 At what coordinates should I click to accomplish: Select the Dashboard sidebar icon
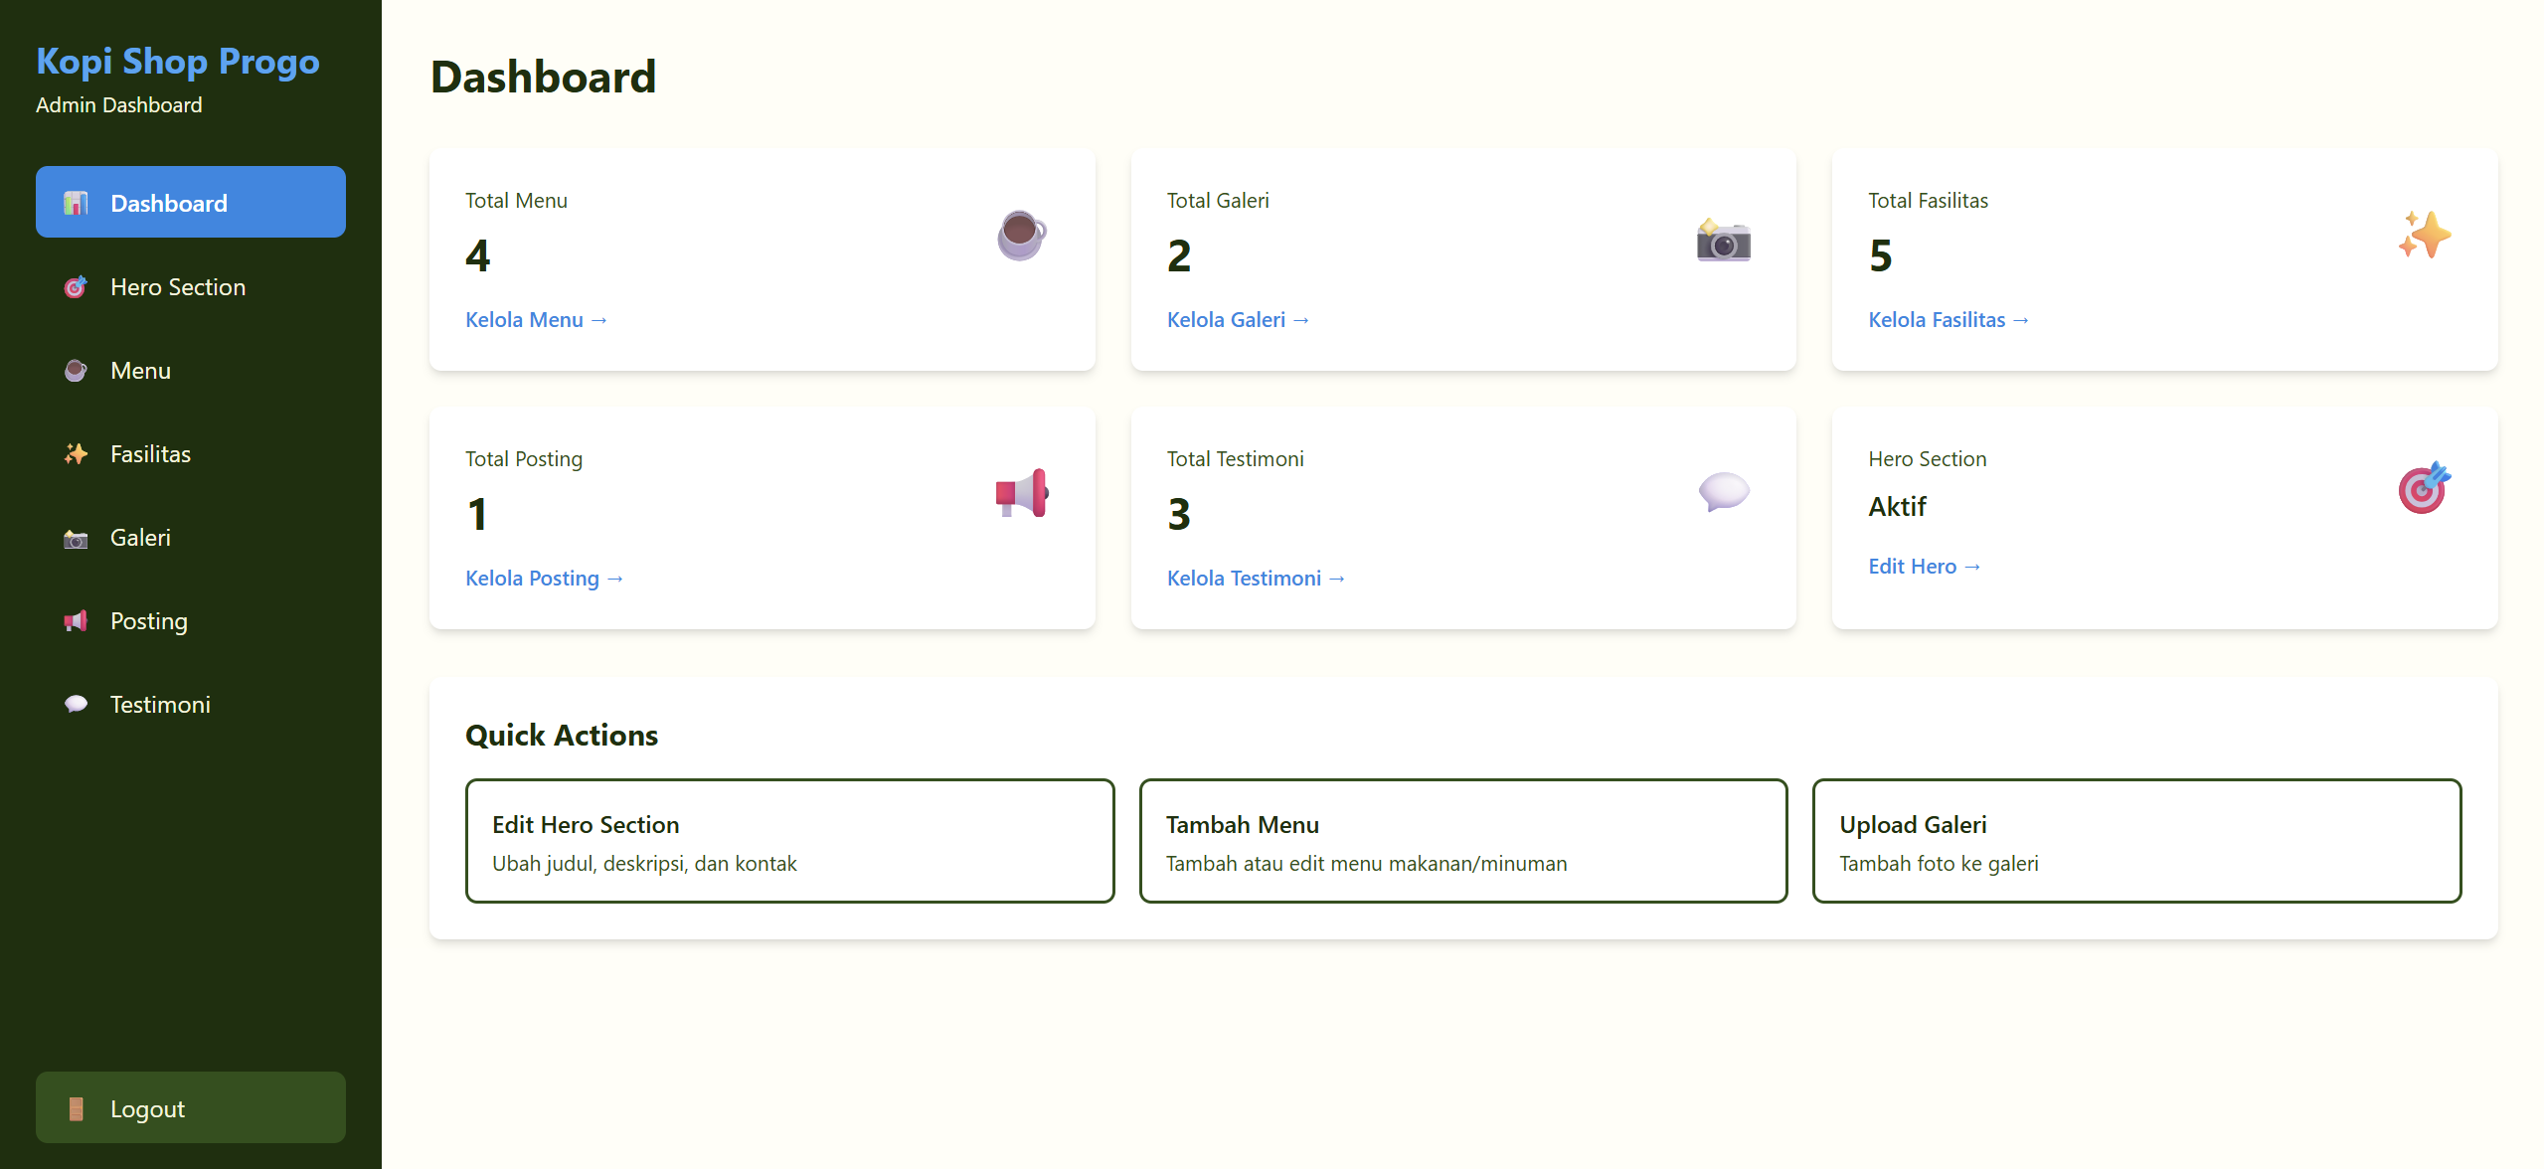click(75, 203)
